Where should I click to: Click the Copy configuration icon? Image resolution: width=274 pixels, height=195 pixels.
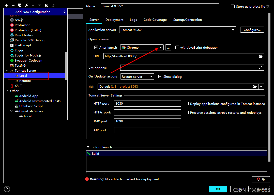[x=20, y=5]
